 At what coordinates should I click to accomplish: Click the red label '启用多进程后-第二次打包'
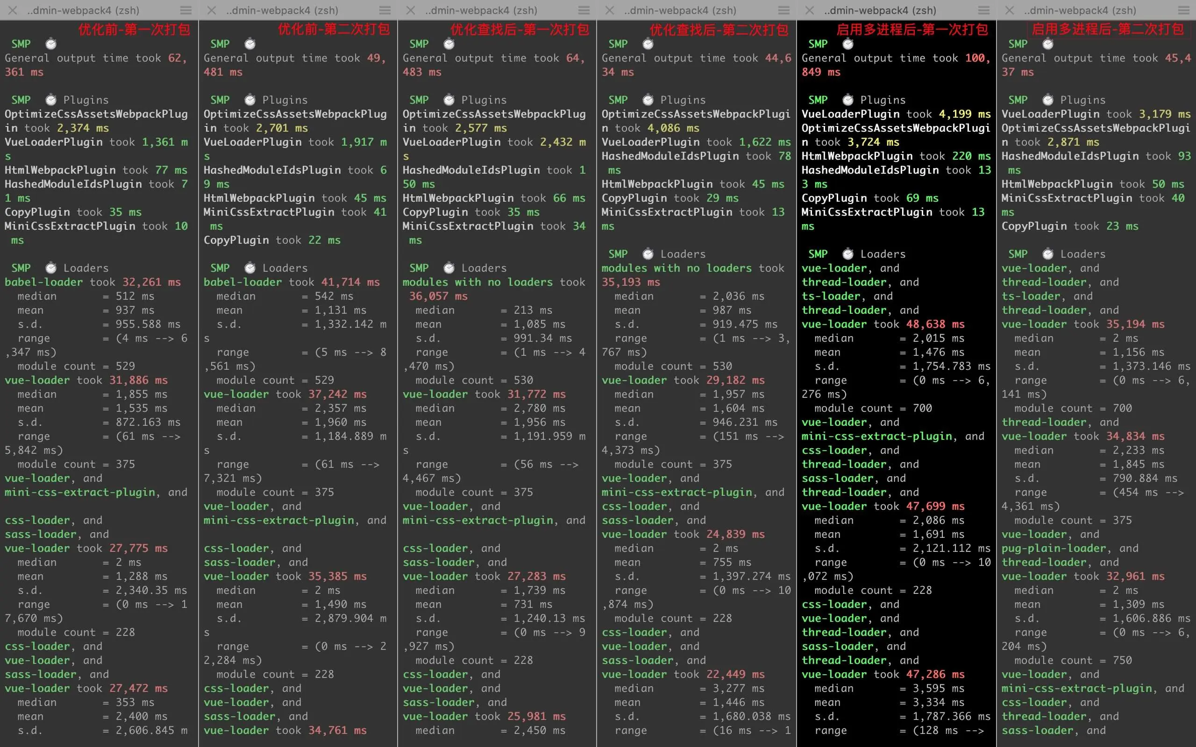point(1108,29)
